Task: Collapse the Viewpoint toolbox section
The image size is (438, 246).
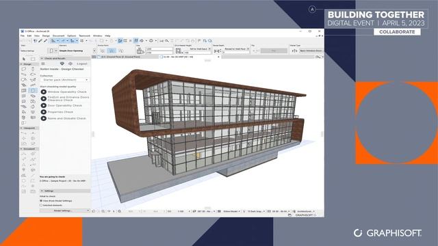Action: point(29,128)
